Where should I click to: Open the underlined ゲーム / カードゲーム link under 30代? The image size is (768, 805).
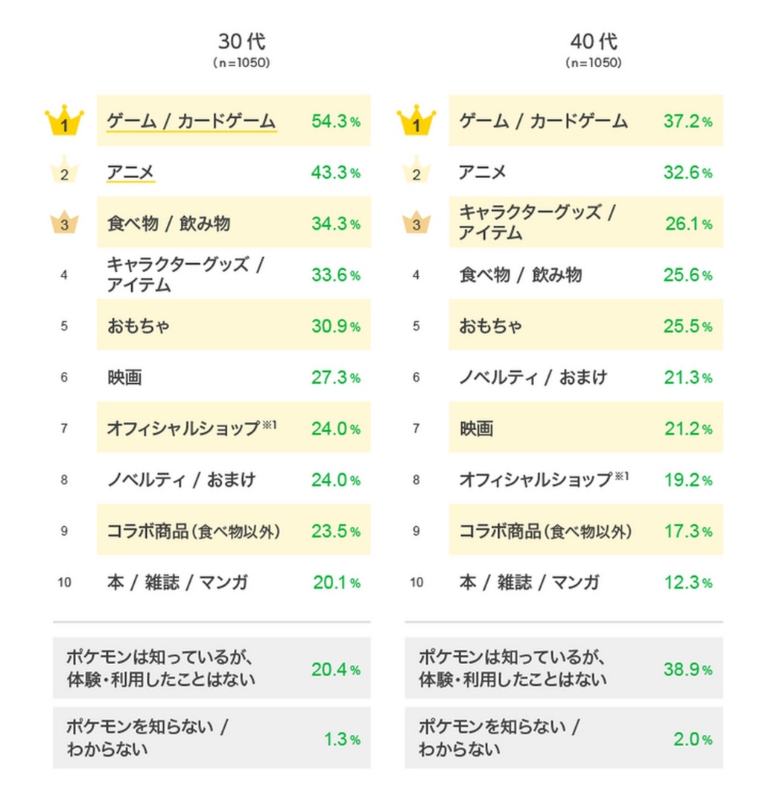click(191, 121)
